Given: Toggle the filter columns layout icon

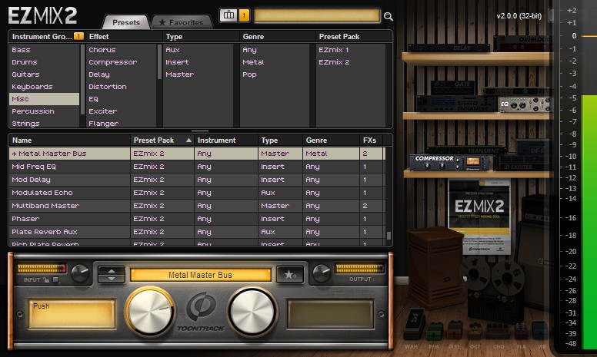Looking at the screenshot, I should [228, 15].
